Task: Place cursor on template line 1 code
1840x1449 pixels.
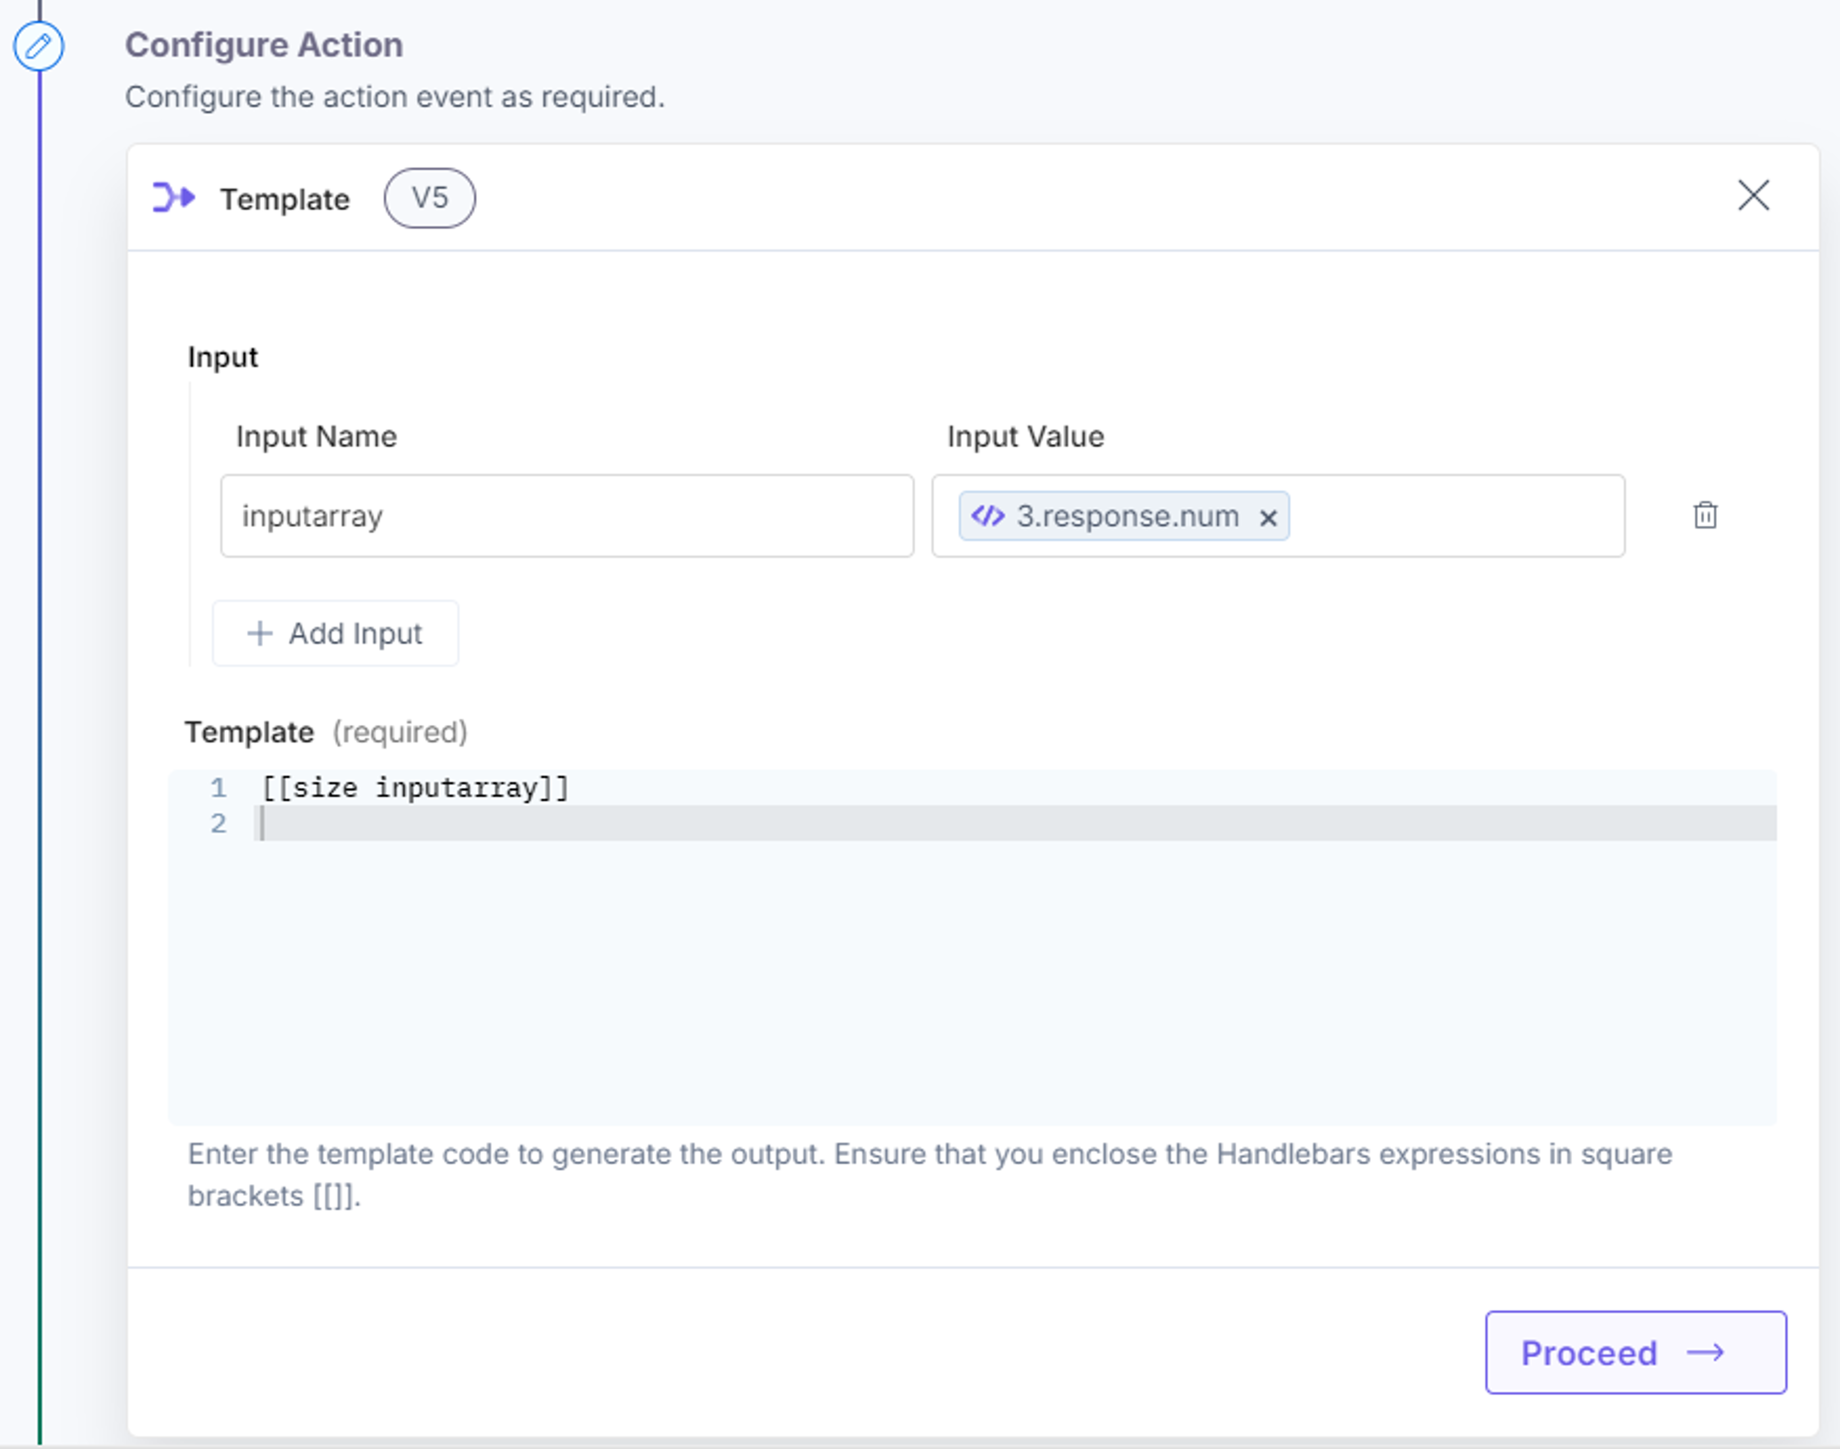Action: click(x=415, y=788)
